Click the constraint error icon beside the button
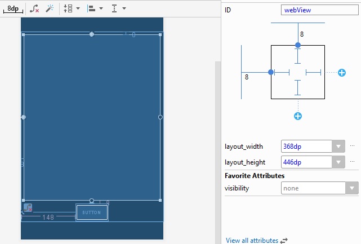The height and width of the screenshot is (244, 361). point(28,208)
